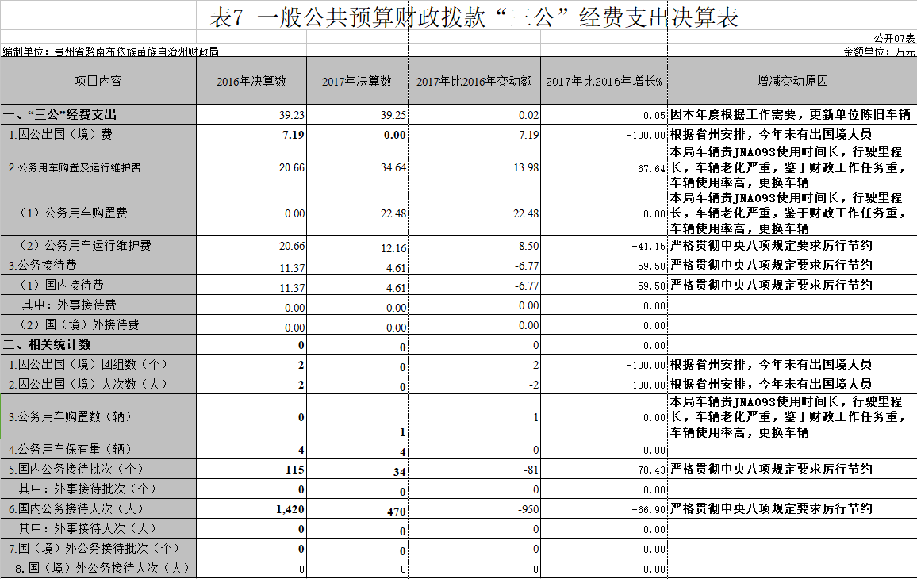Select the -950 change cell
Image resolution: width=917 pixels, height=579 pixels.
pos(474,509)
